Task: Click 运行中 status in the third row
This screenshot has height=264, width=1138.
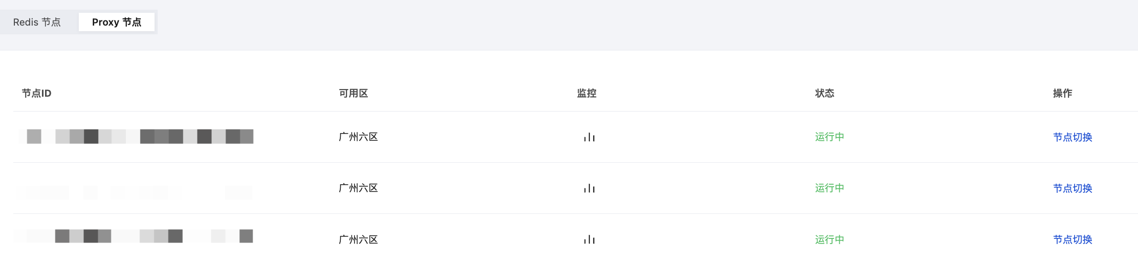Action: 829,239
